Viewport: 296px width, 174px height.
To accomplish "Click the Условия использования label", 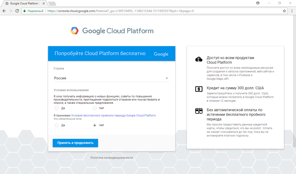I will tap(71, 90).
